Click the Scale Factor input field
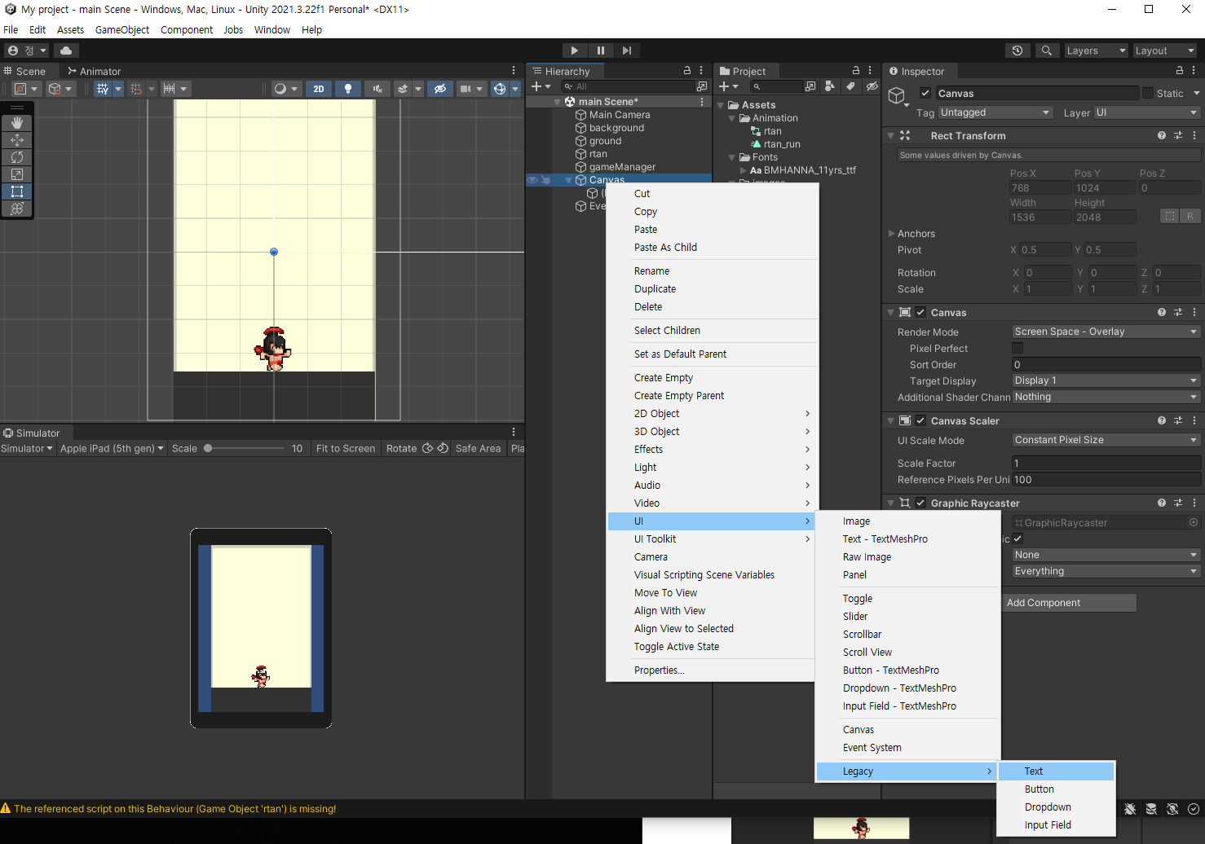 [1106, 463]
